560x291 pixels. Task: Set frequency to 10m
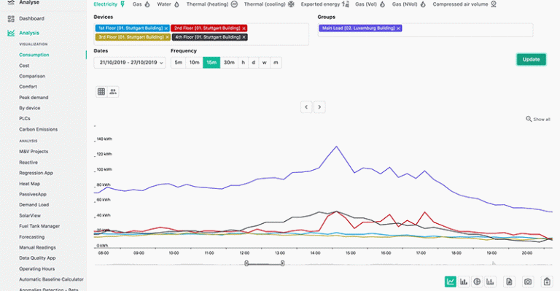coord(194,63)
